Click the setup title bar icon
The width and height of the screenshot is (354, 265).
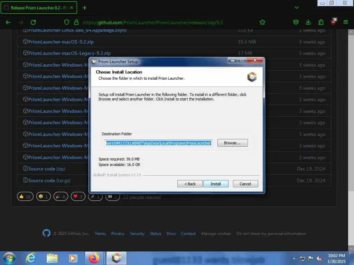[x=94, y=61]
